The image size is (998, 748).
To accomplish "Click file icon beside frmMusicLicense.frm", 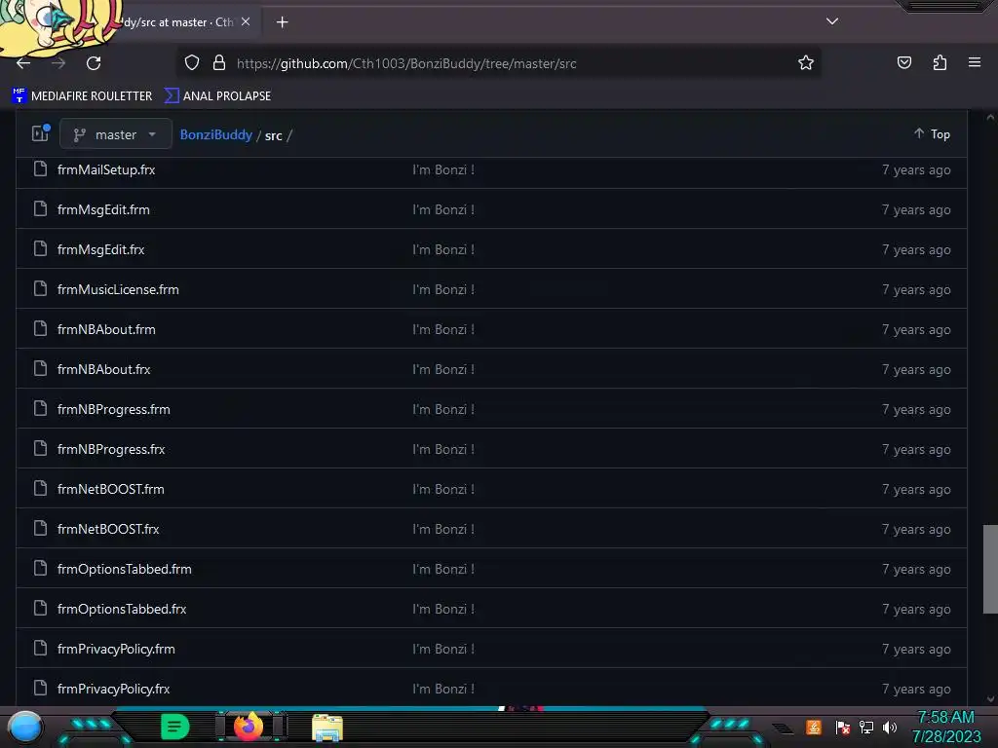I will 40,288.
